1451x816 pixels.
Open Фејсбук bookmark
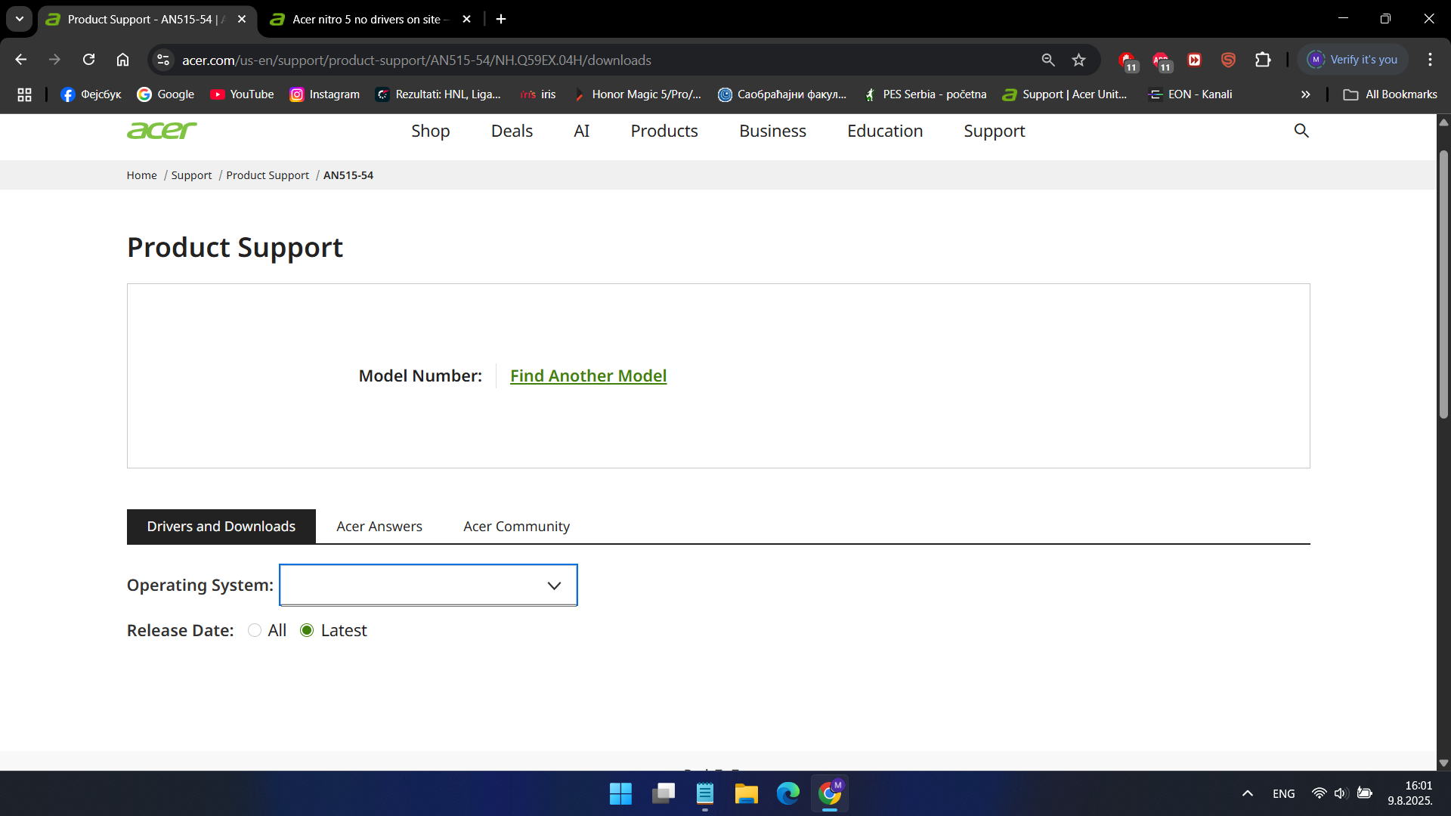click(x=91, y=94)
